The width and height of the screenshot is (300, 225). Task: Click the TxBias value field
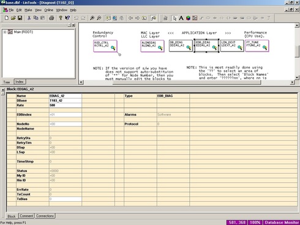coord(66,199)
